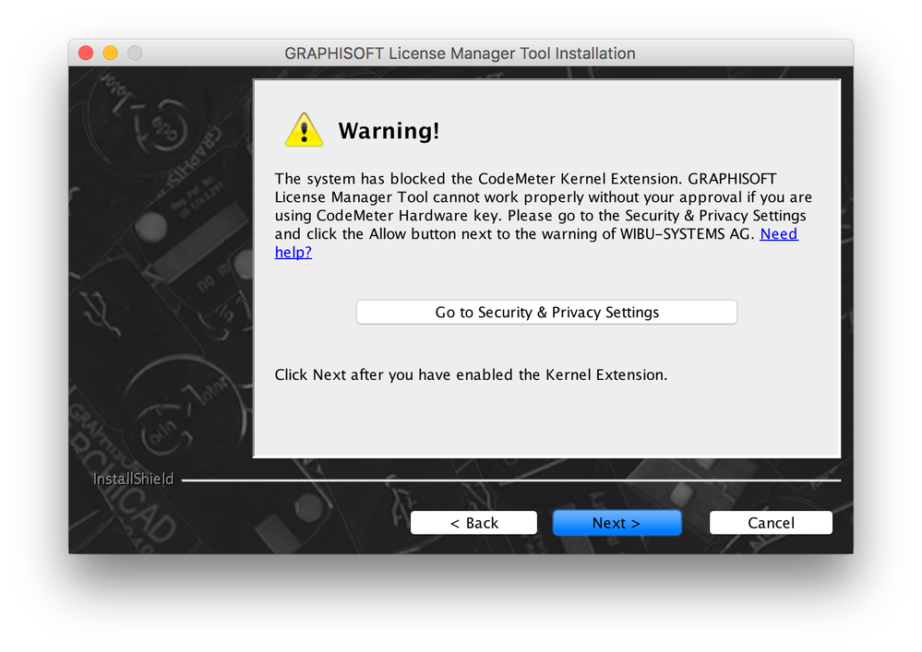Click the red close traffic light
The width and height of the screenshot is (922, 652).
pos(85,53)
